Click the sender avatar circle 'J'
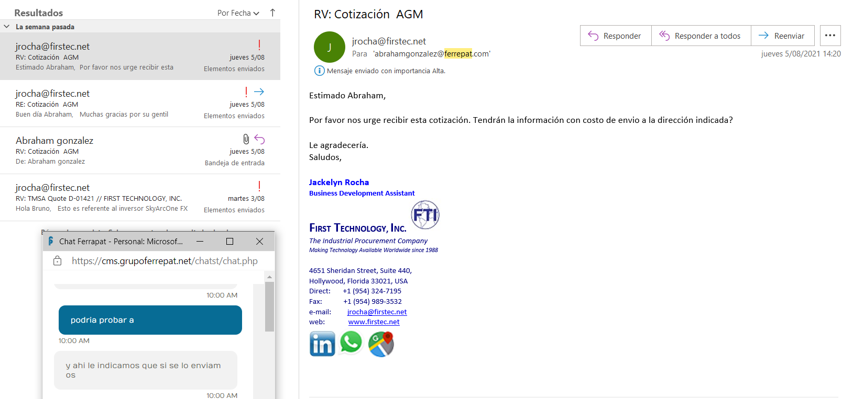This screenshot has width=842, height=399. tap(329, 47)
